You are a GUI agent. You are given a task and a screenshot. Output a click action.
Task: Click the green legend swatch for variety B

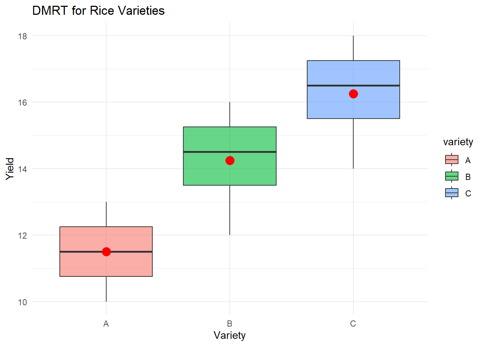(x=452, y=176)
